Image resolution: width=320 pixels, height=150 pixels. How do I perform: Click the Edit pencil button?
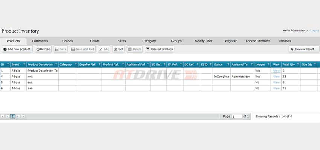point(104,49)
